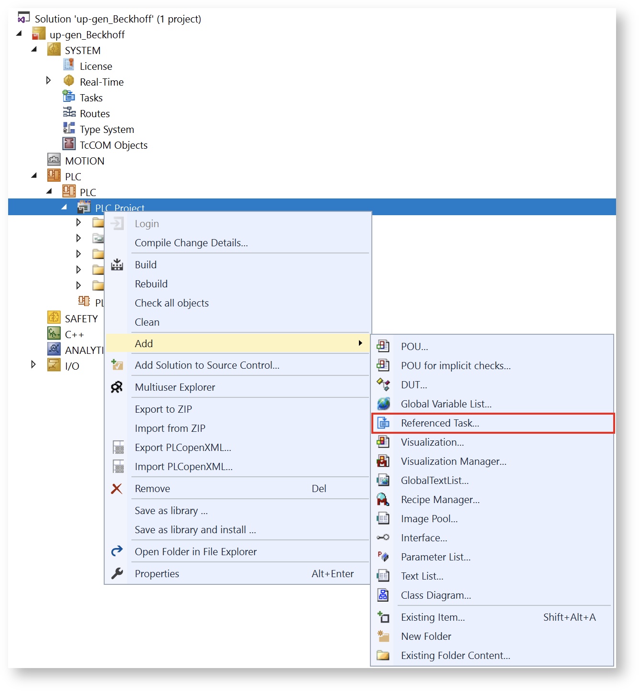Viewport: 639px width, 691px height.
Task: Select the Type System tree item
Action: point(107,130)
